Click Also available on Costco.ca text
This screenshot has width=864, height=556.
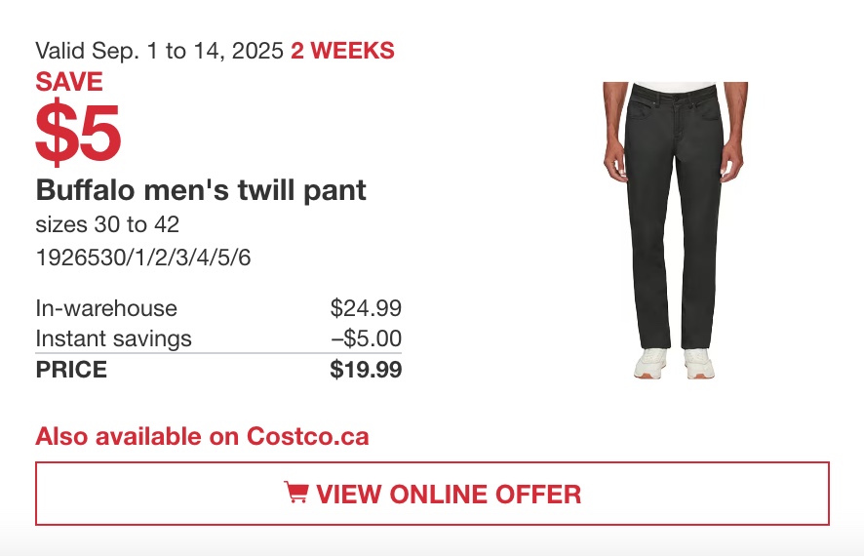[x=202, y=436]
